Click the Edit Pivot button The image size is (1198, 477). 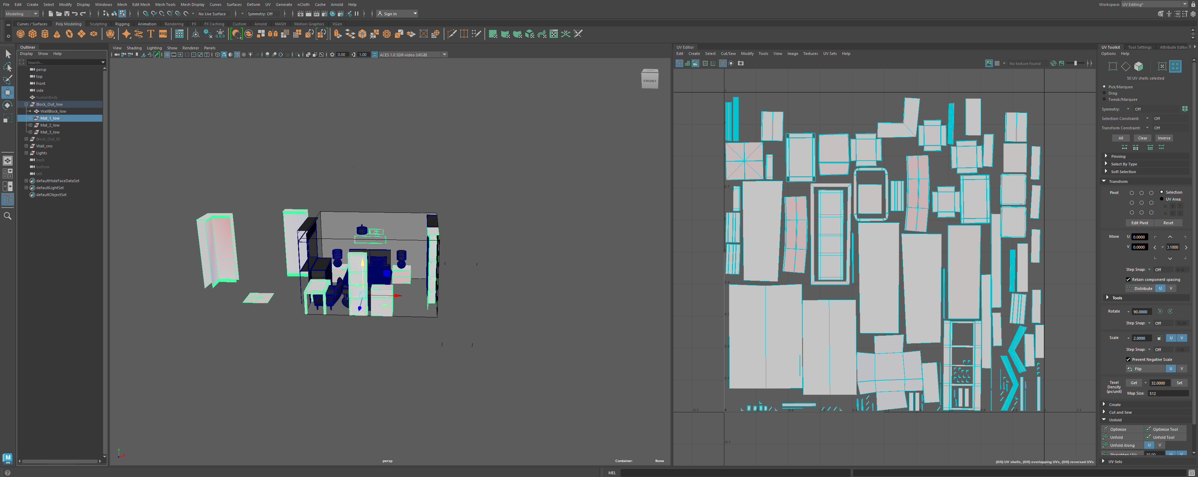(1139, 223)
